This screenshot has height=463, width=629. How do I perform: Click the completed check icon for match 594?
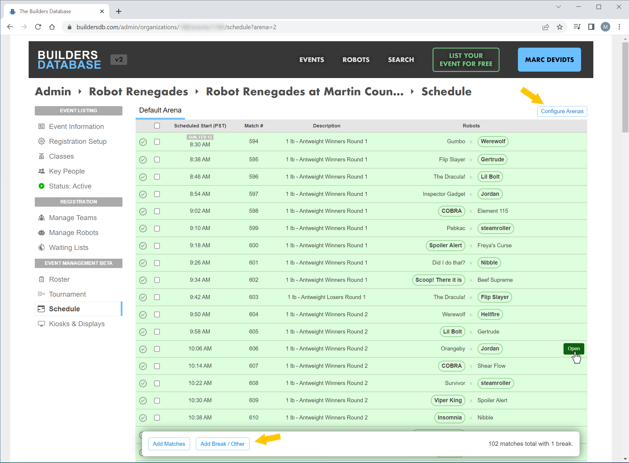click(x=143, y=142)
